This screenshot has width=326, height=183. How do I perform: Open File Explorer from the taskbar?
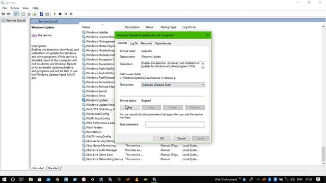coord(31,179)
